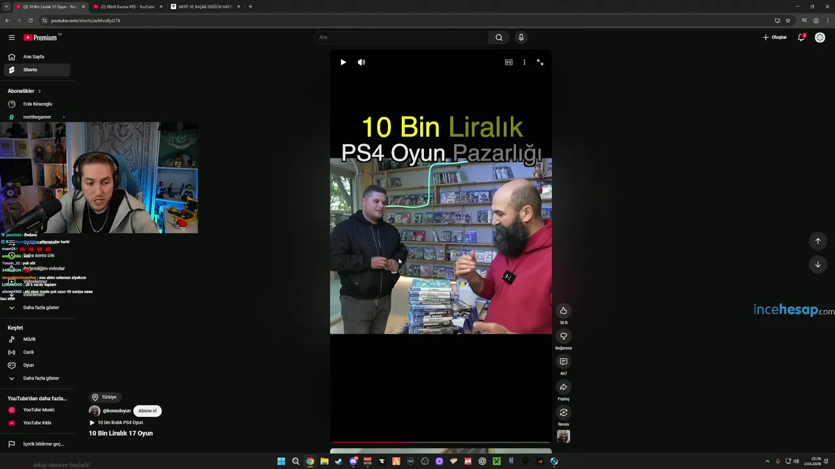
Task: Expand the Abonelikler section arrow
Action: pyautogui.click(x=39, y=91)
